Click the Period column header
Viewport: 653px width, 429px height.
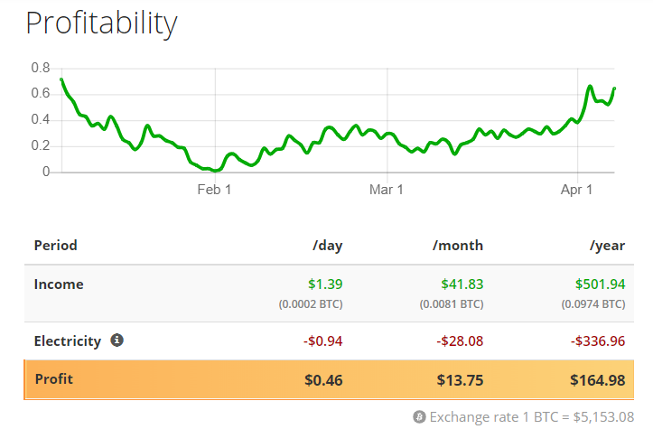tap(55, 245)
